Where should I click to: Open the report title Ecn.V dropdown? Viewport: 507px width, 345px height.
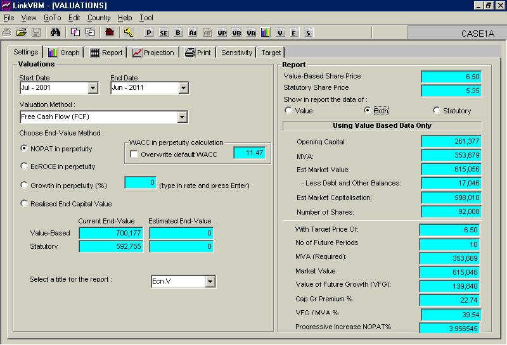[x=210, y=281]
